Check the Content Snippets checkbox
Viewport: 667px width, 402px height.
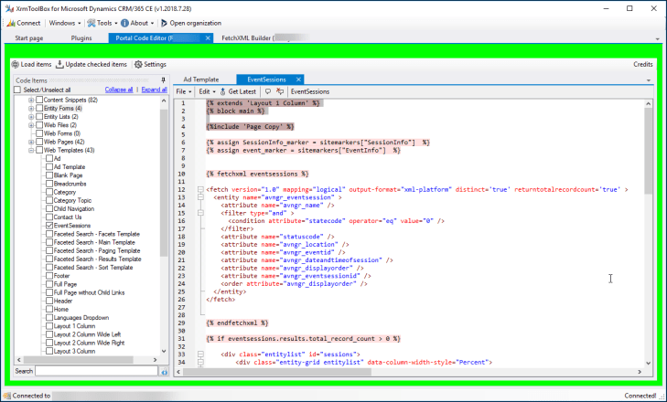(39, 100)
